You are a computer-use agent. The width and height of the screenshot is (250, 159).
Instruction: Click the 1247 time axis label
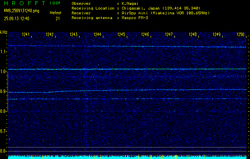(x=169, y=34)
